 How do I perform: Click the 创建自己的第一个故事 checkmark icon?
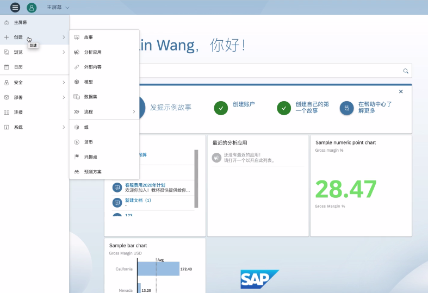pyautogui.click(x=284, y=108)
